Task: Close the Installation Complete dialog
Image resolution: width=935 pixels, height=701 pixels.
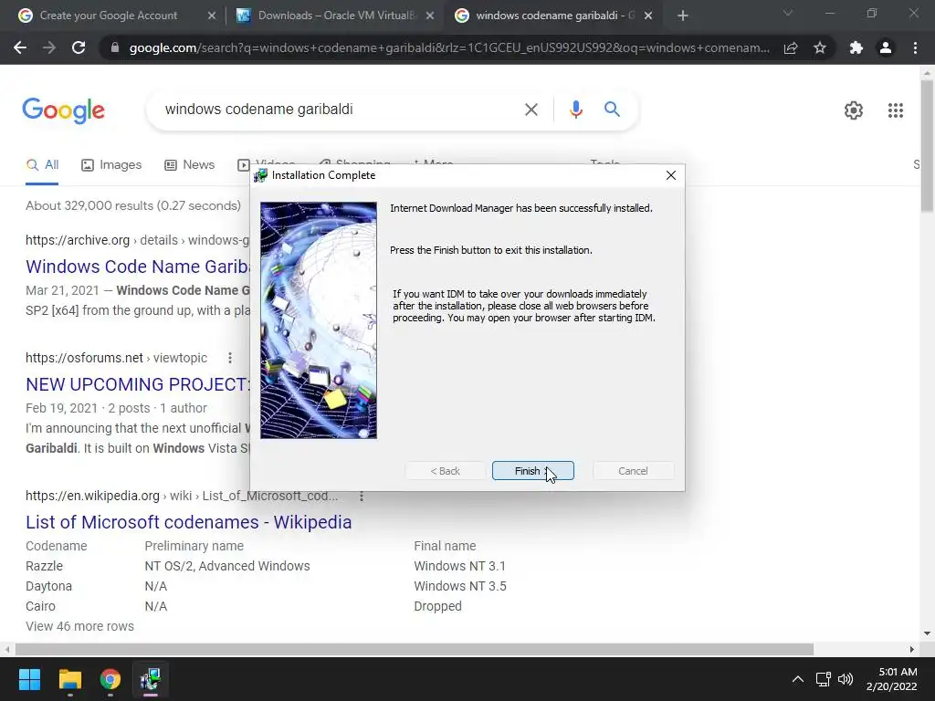Action: point(671,175)
